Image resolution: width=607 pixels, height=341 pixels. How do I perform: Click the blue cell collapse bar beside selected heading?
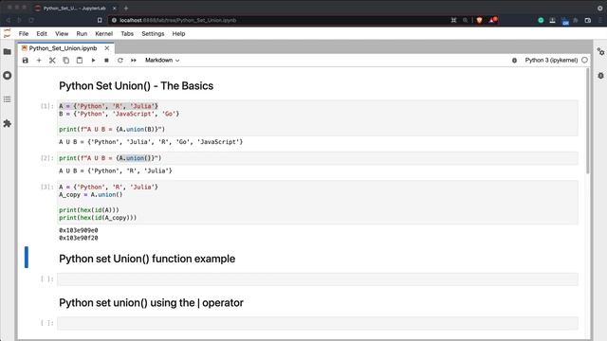[x=27, y=257]
